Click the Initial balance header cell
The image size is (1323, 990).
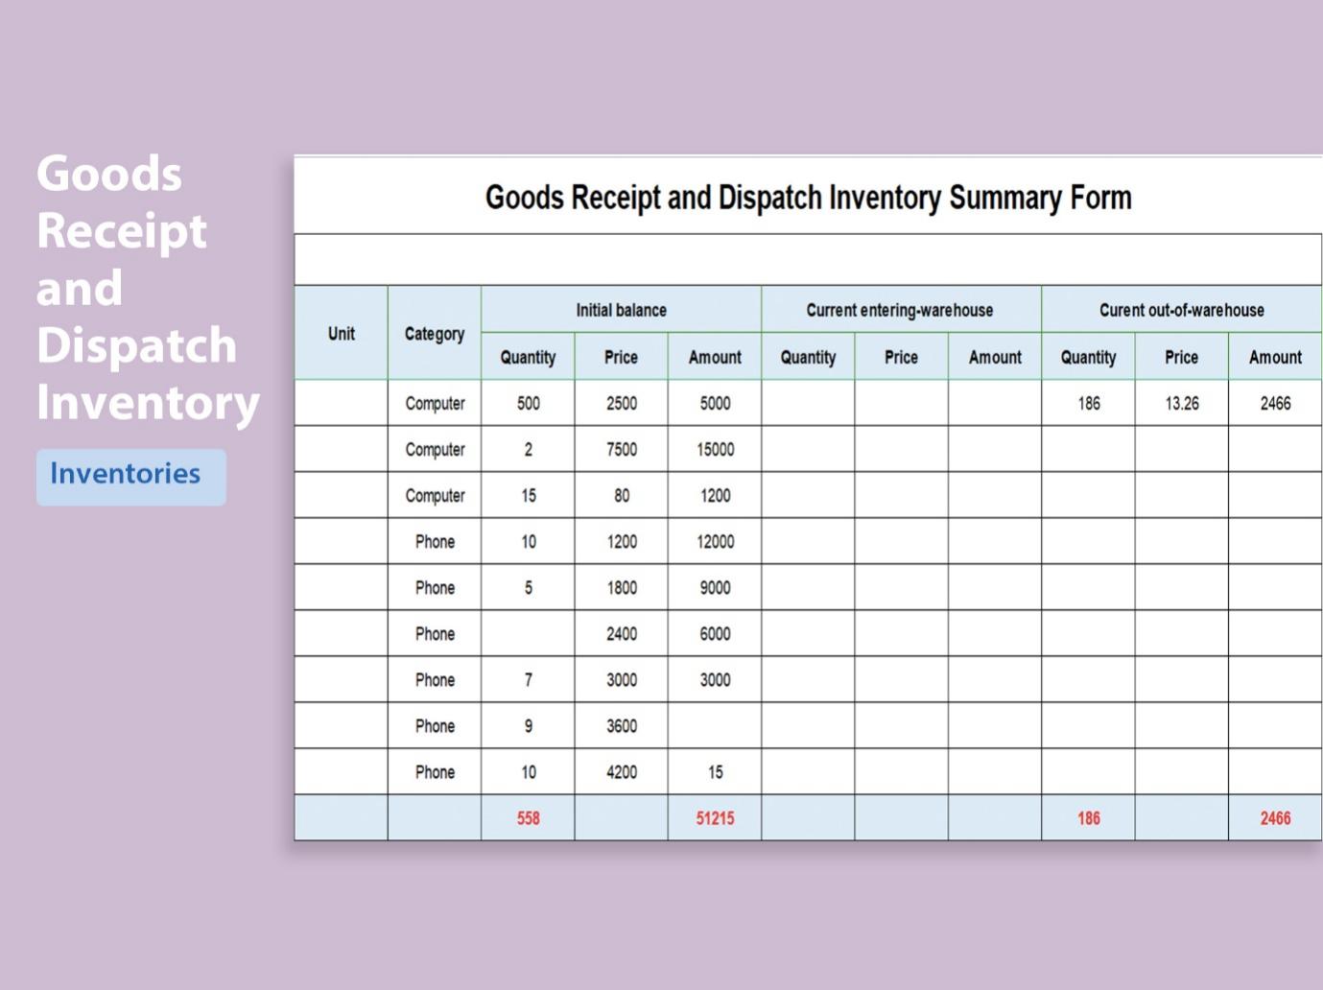[621, 309]
